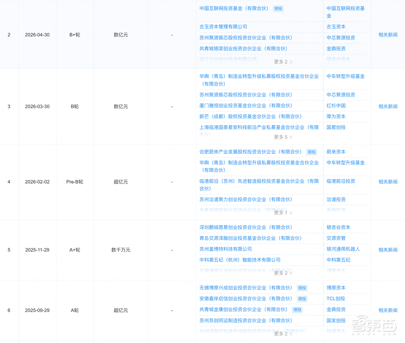Open 相关新闻 for the 2026-04-30 round
This screenshot has height=343, width=405.
tap(388, 35)
